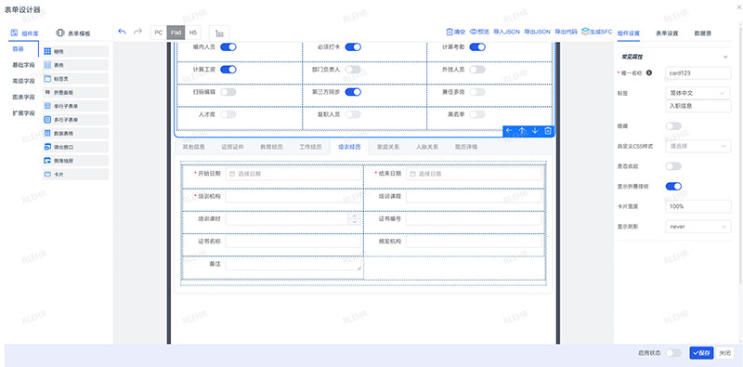Viewport: 743px width, 367px height.
Task: Switch to the 数据源 tab
Action: click(703, 33)
